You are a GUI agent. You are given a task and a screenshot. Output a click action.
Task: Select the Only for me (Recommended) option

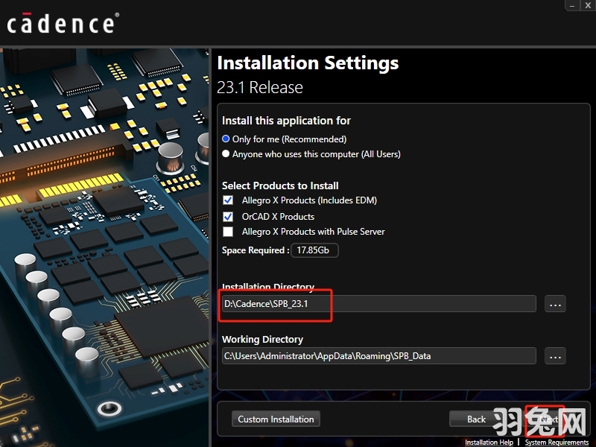pos(224,139)
